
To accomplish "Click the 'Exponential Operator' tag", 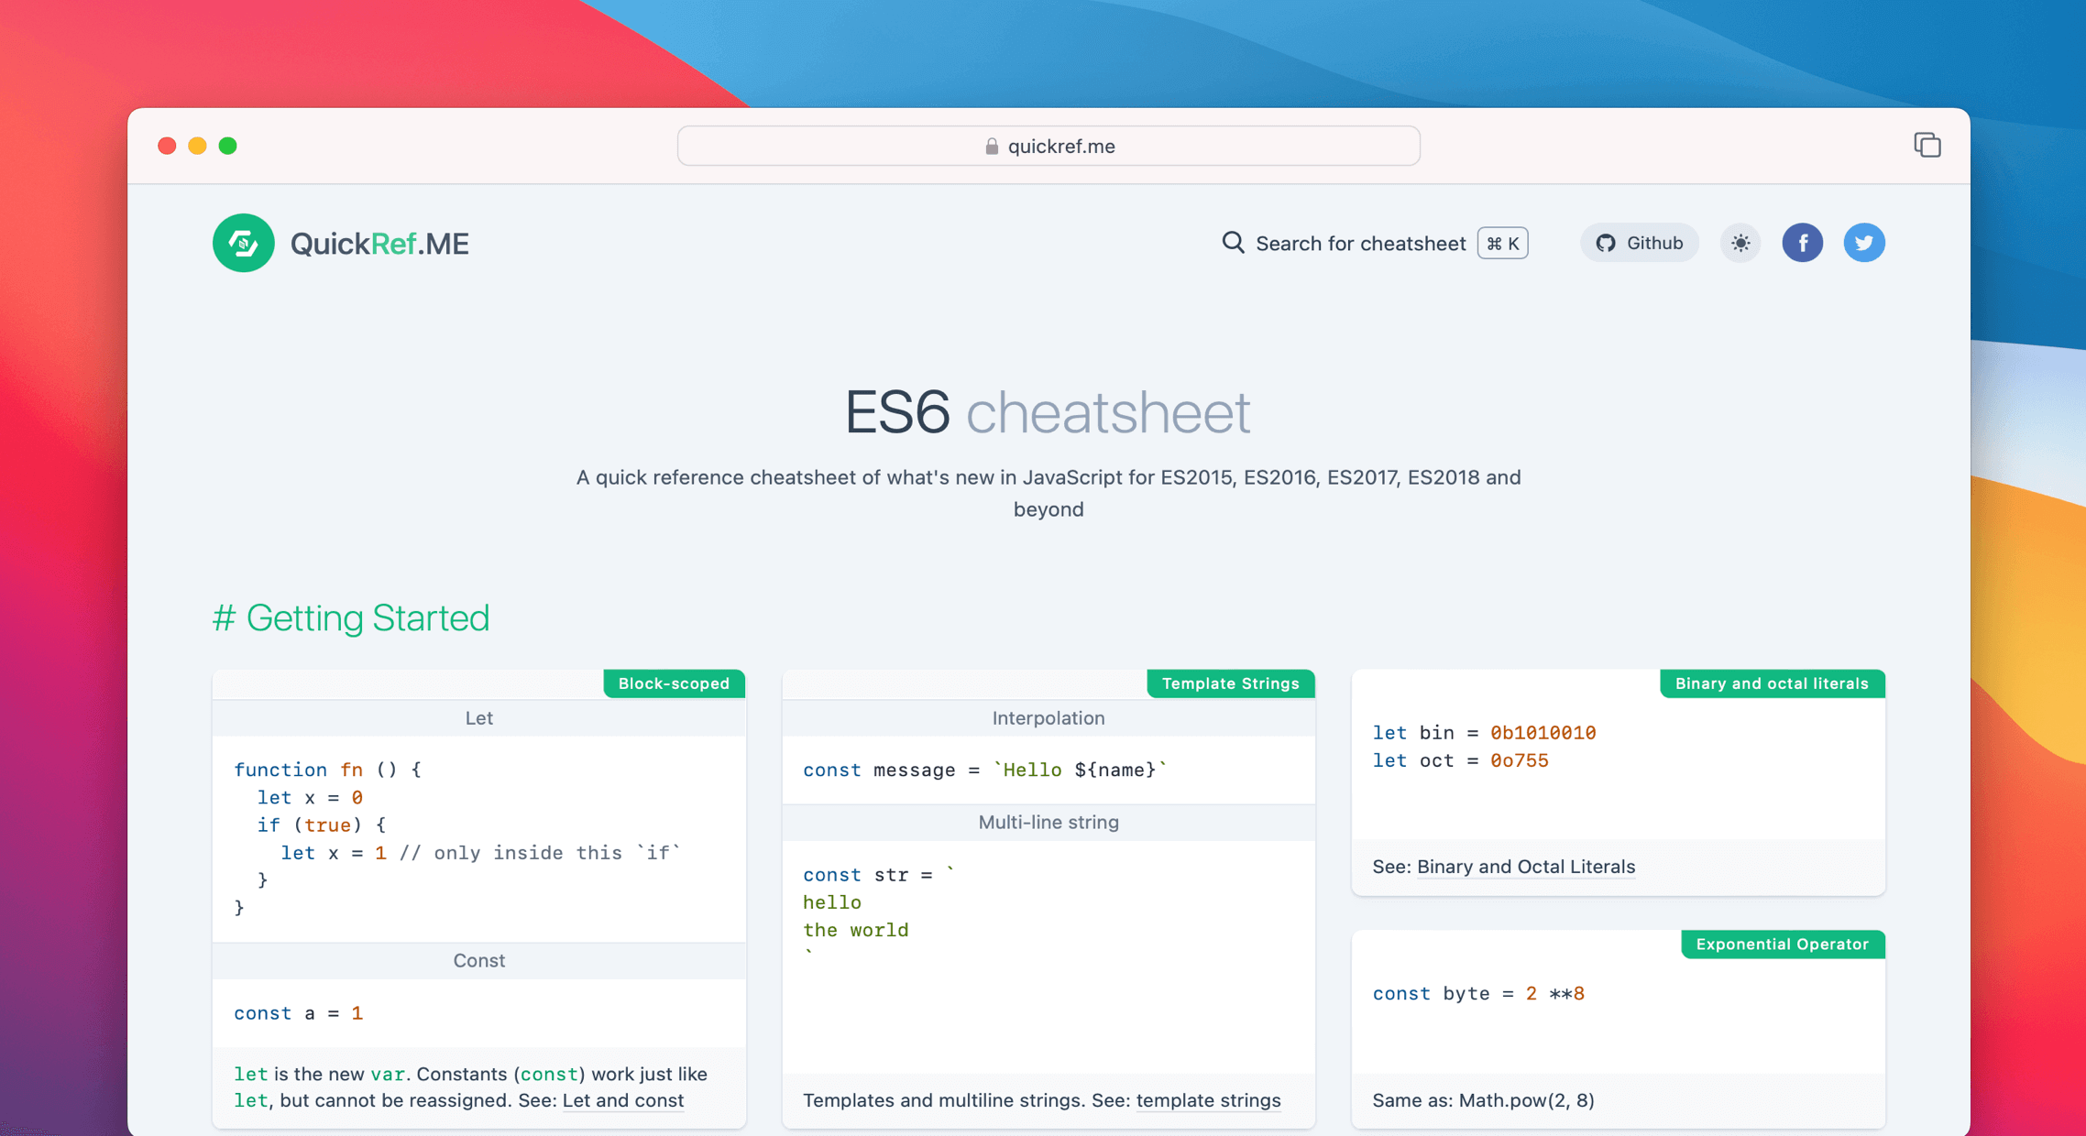I will point(1781,945).
